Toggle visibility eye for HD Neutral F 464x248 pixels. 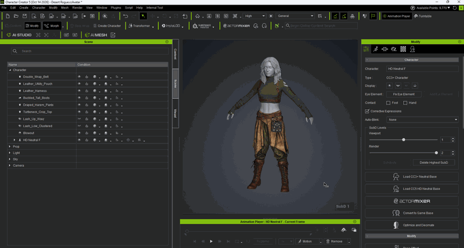[x=79, y=140]
